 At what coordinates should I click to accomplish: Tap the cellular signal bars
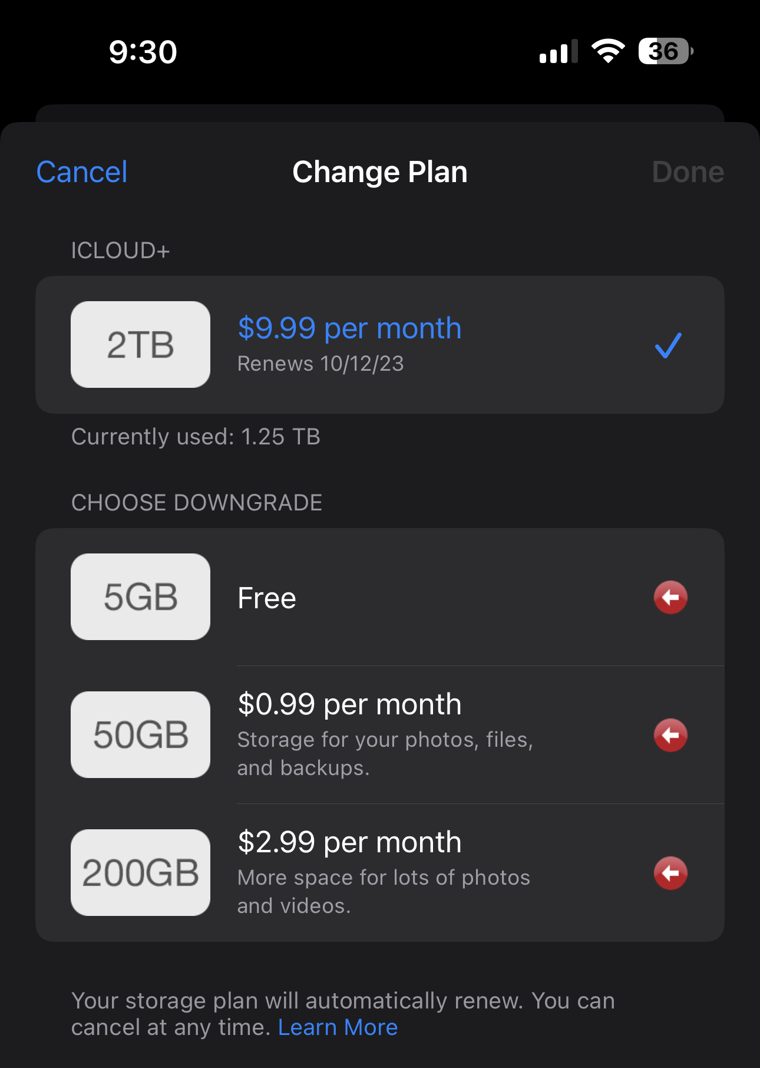tap(558, 52)
